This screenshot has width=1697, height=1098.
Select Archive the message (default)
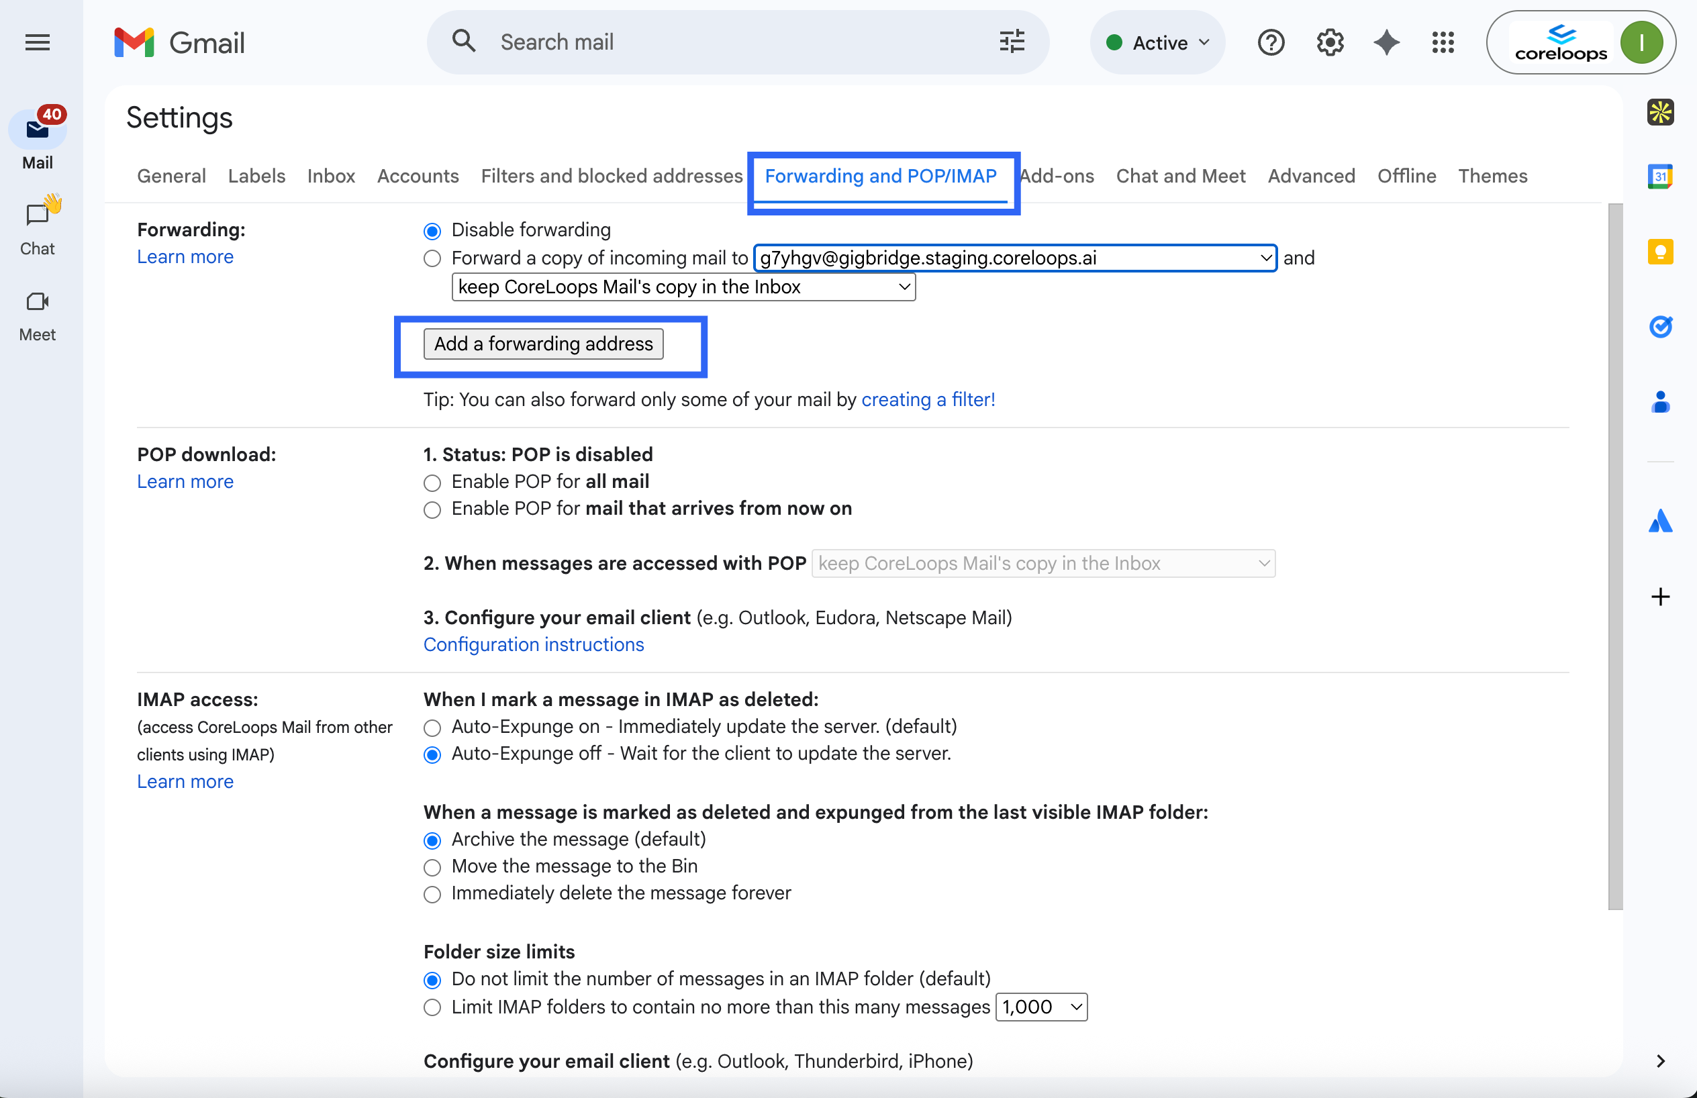coord(432,840)
